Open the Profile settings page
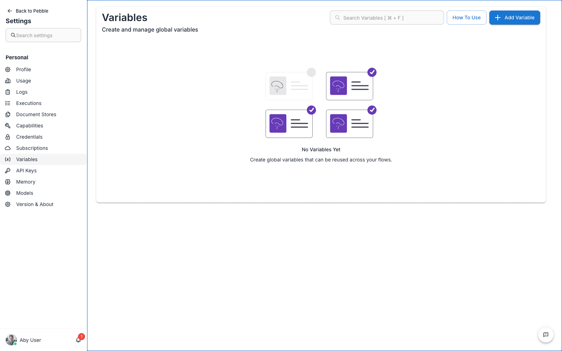The height and width of the screenshot is (351, 562). (43, 69)
